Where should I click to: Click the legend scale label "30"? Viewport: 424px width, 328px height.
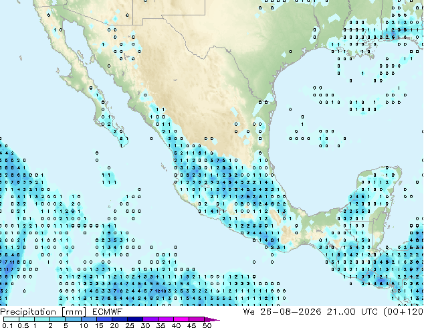145,325
